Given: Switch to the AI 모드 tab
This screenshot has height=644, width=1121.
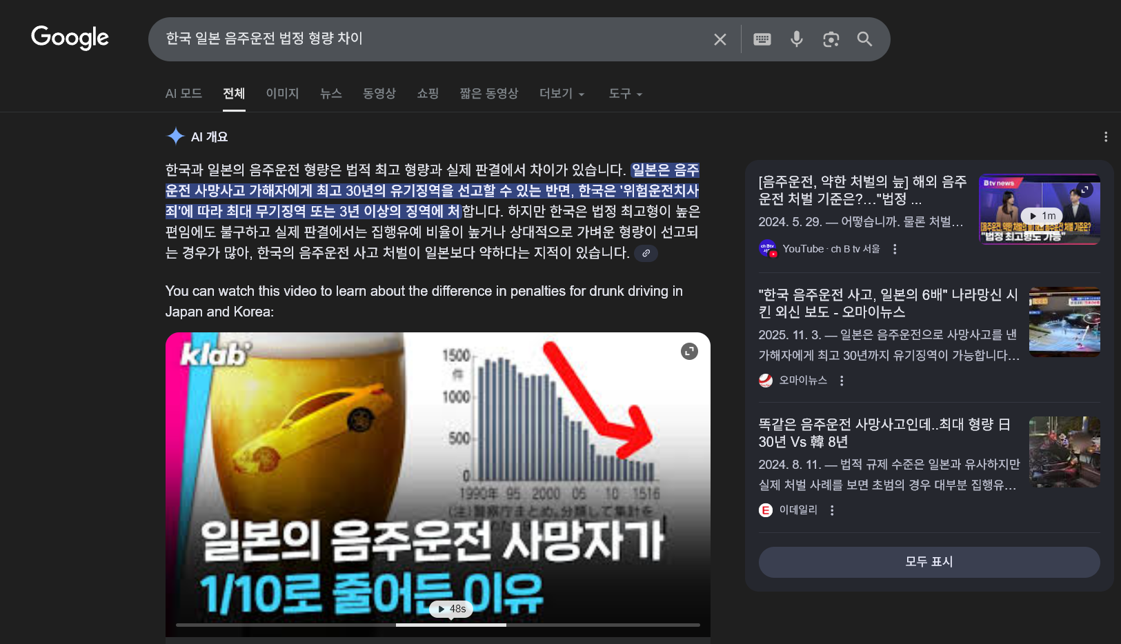Looking at the screenshot, I should [x=183, y=94].
